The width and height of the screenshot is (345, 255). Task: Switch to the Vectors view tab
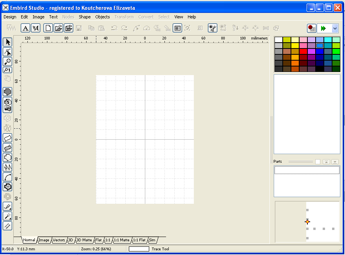(x=59, y=240)
